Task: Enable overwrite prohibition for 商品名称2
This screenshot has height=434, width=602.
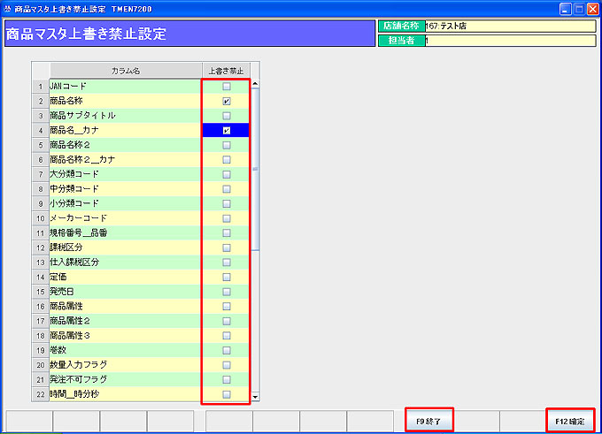Action: pos(227,145)
